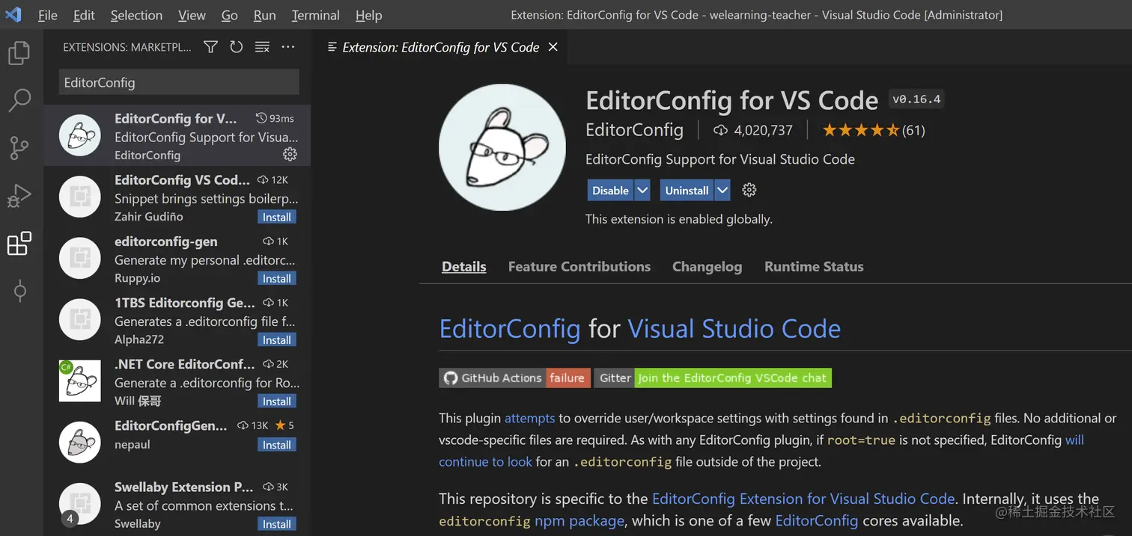The height and width of the screenshot is (536, 1132).
Task: Open the GitLens commit graph icon
Action: (19, 292)
